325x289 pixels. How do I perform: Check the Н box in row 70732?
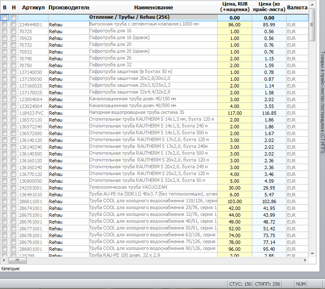[14, 45]
